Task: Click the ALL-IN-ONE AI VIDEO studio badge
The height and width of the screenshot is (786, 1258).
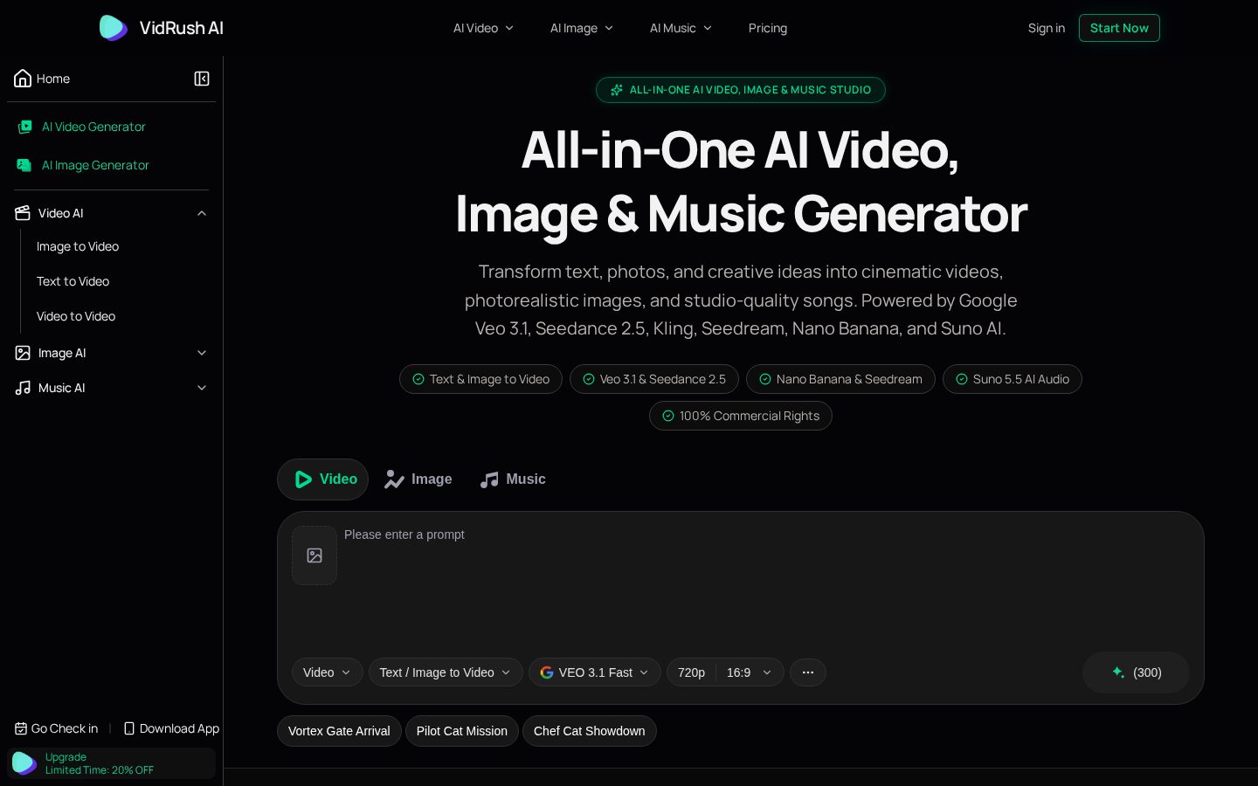Action: pos(741,90)
